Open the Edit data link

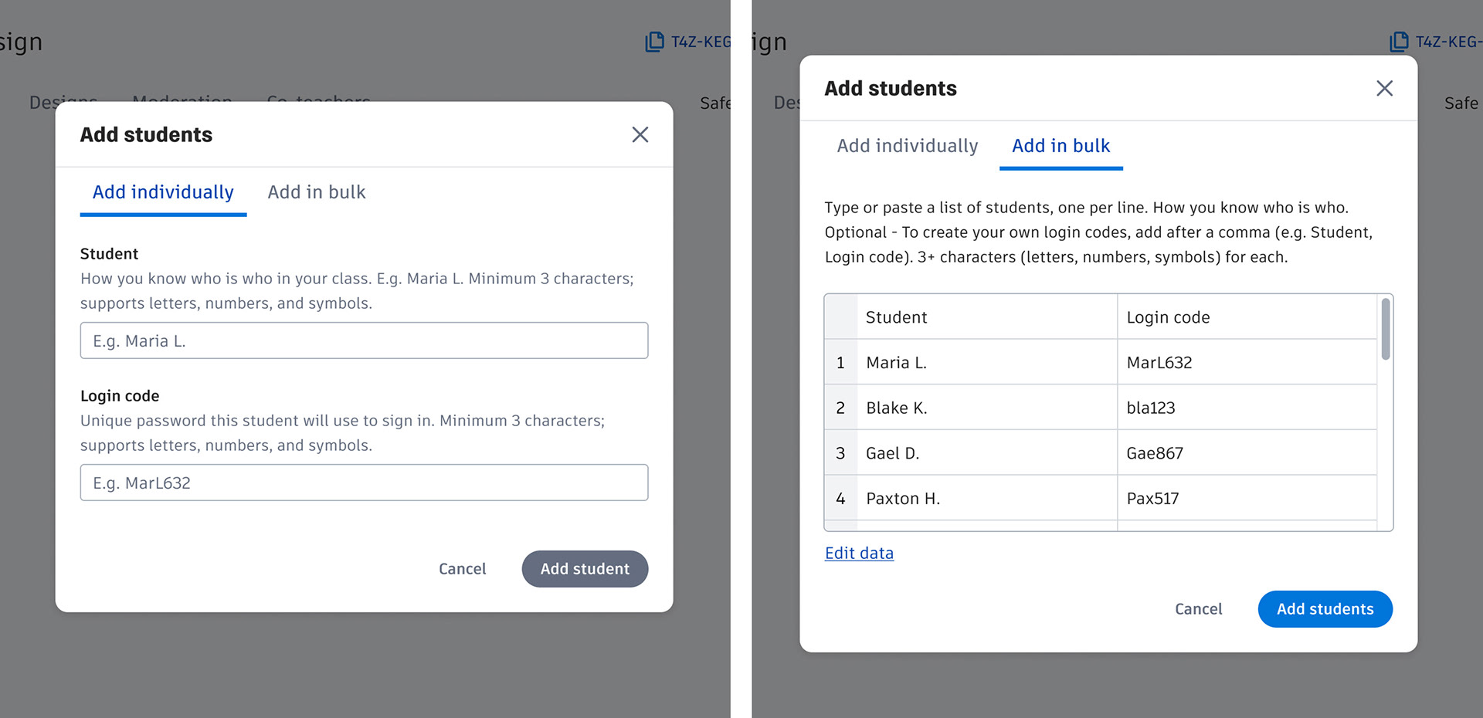(x=859, y=554)
